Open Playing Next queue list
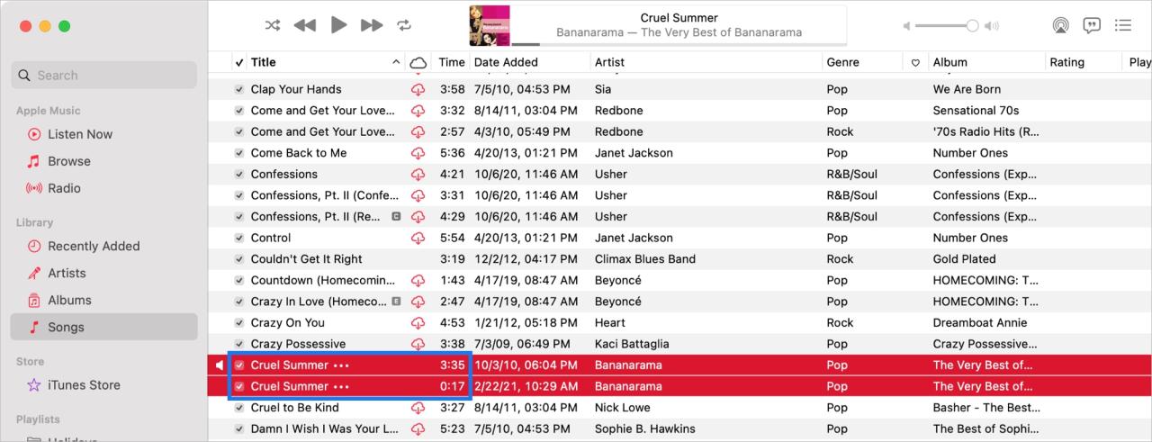The height and width of the screenshot is (442, 1152). (x=1123, y=25)
